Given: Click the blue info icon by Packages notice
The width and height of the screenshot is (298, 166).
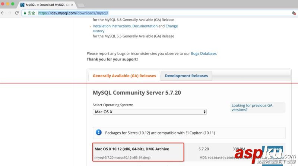Looking at the screenshot, I should click(x=99, y=132).
